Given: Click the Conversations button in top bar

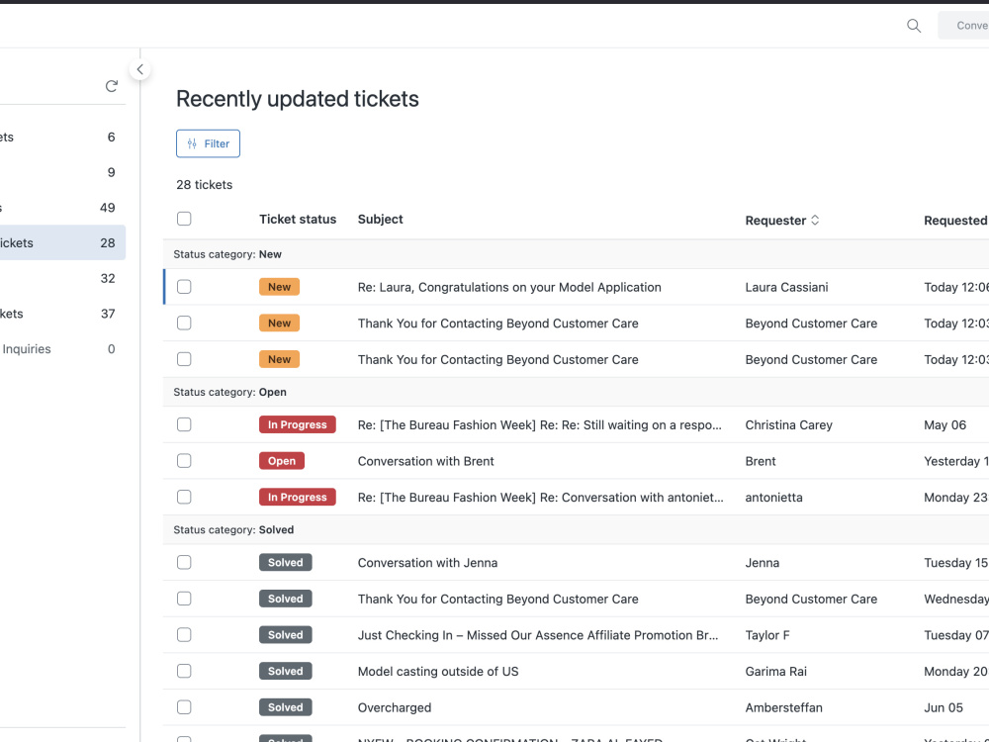Looking at the screenshot, I should (x=963, y=26).
